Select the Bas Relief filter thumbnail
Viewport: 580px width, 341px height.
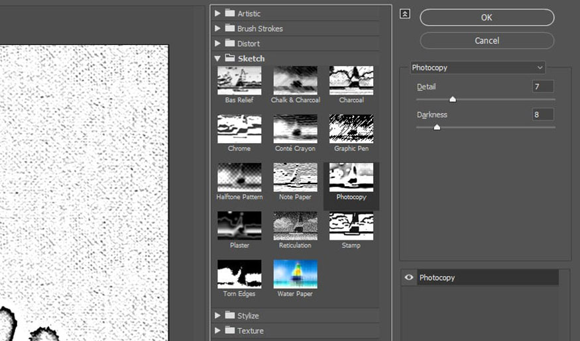tap(239, 81)
